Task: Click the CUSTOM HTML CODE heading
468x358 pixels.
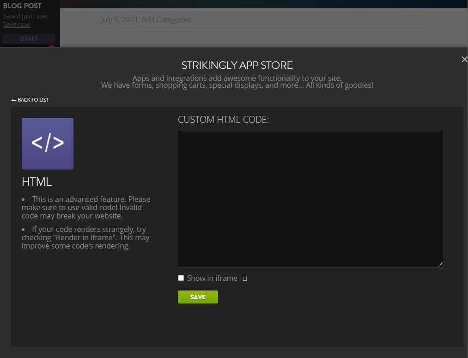Action: [224, 119]
